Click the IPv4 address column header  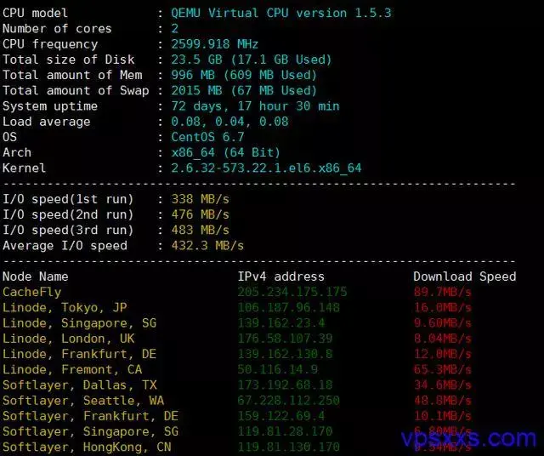click(281, 276)
